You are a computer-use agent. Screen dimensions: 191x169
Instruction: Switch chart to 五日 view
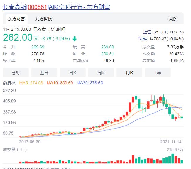coord(44,73)
